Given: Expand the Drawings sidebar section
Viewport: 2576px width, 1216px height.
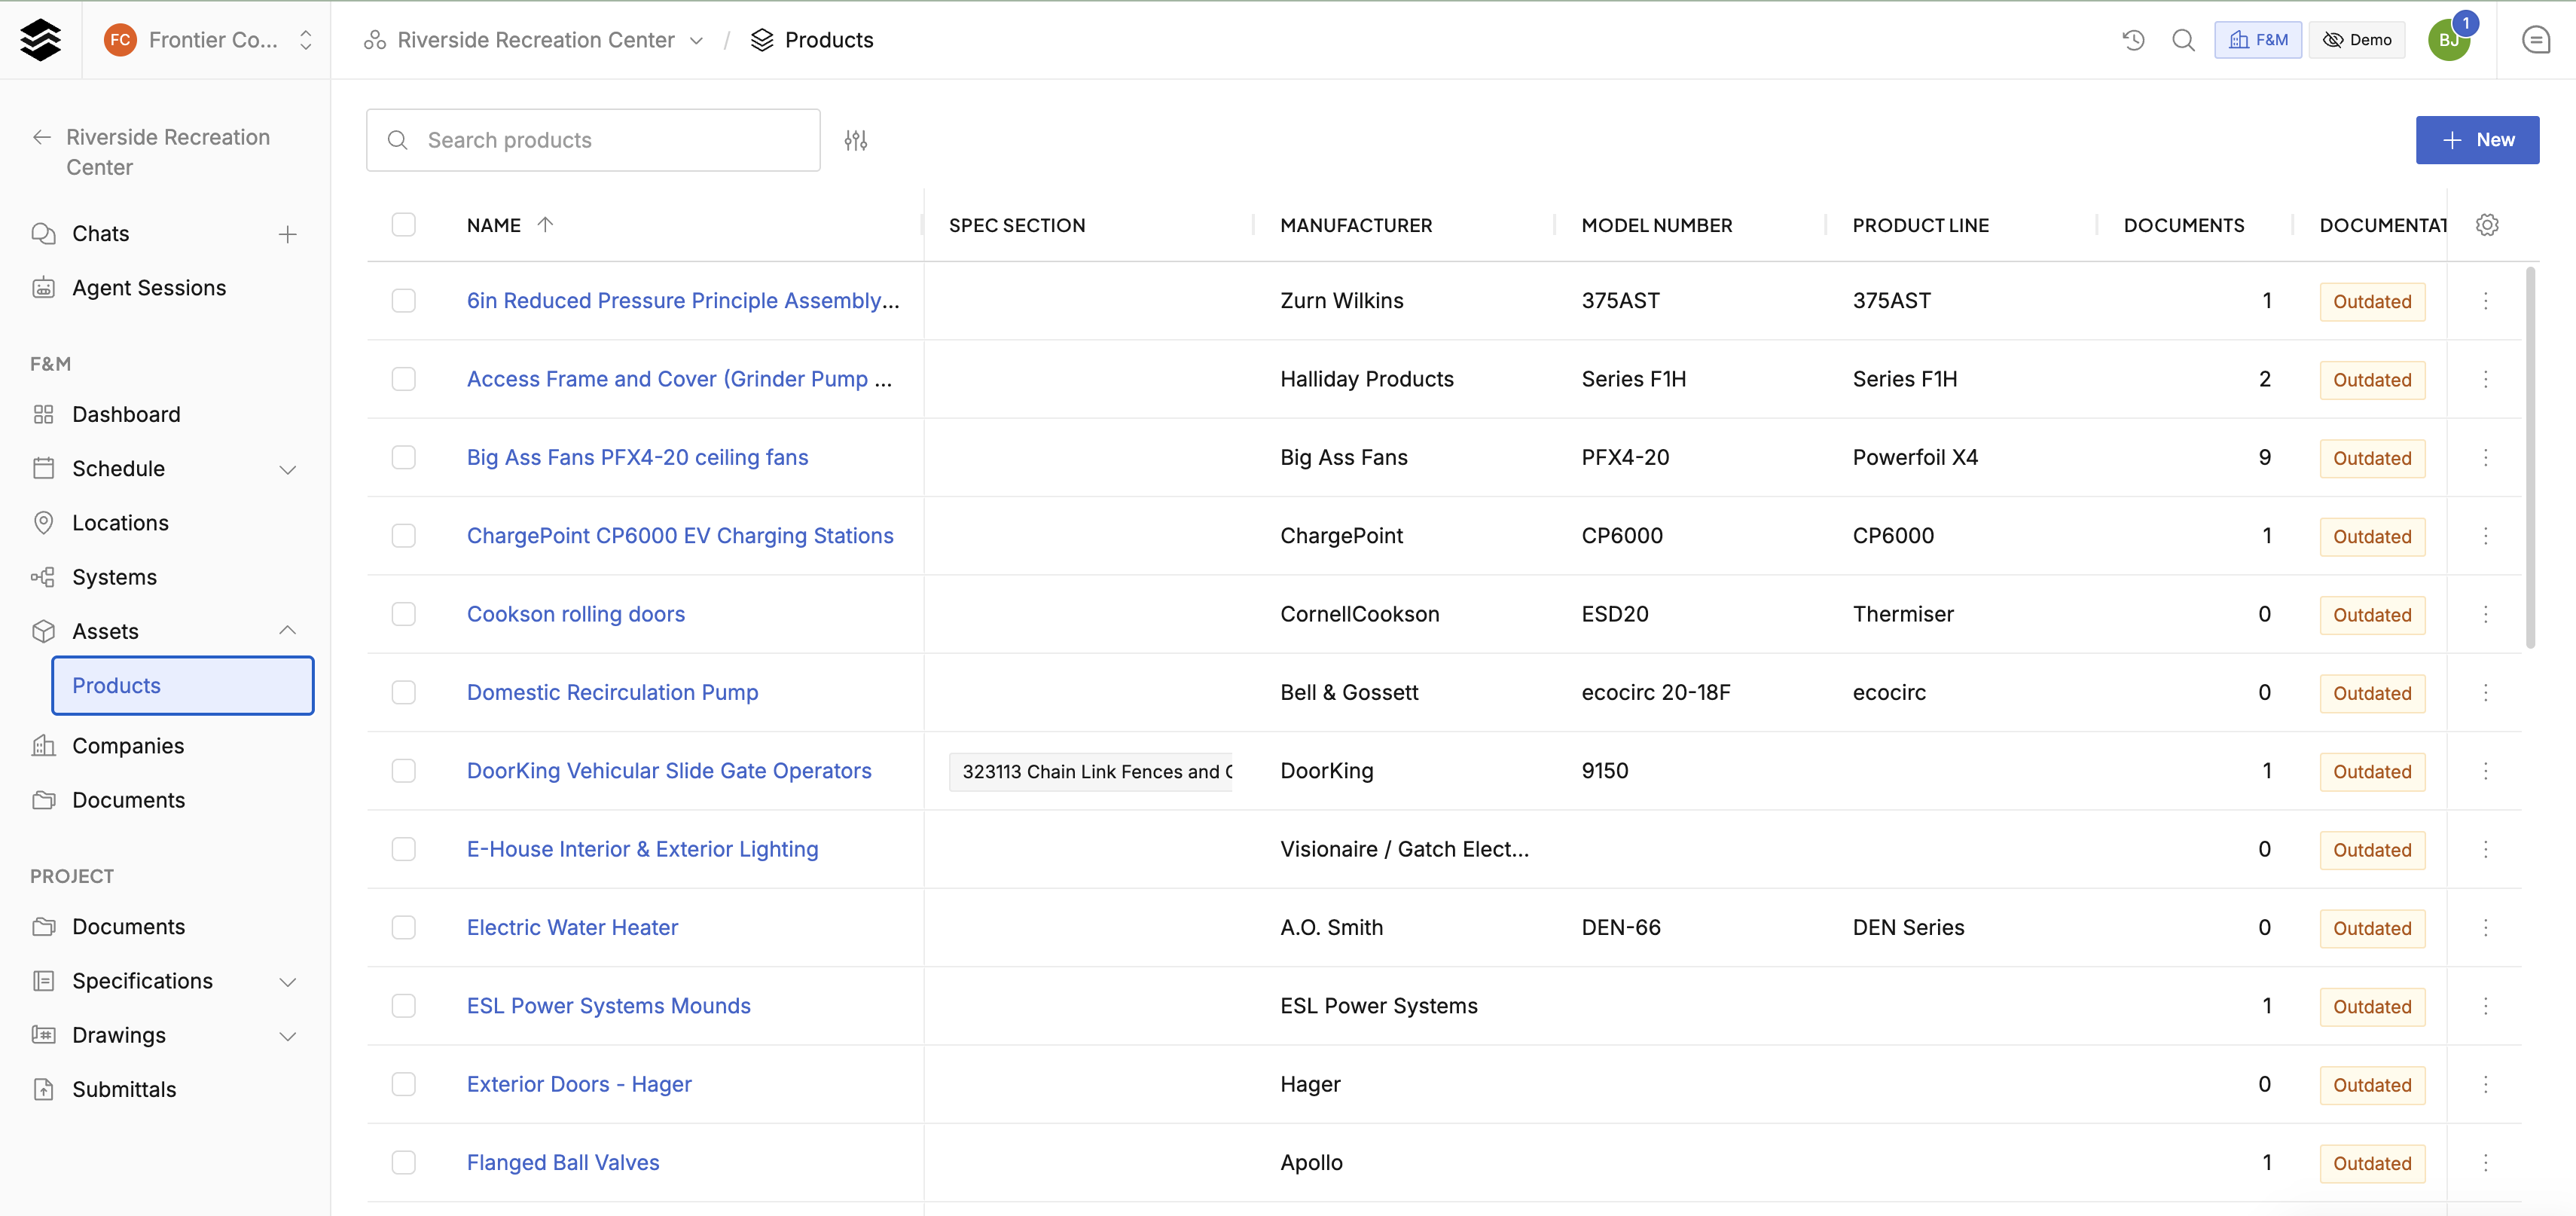Looking at the screenshot, I should click(287, 1036).
